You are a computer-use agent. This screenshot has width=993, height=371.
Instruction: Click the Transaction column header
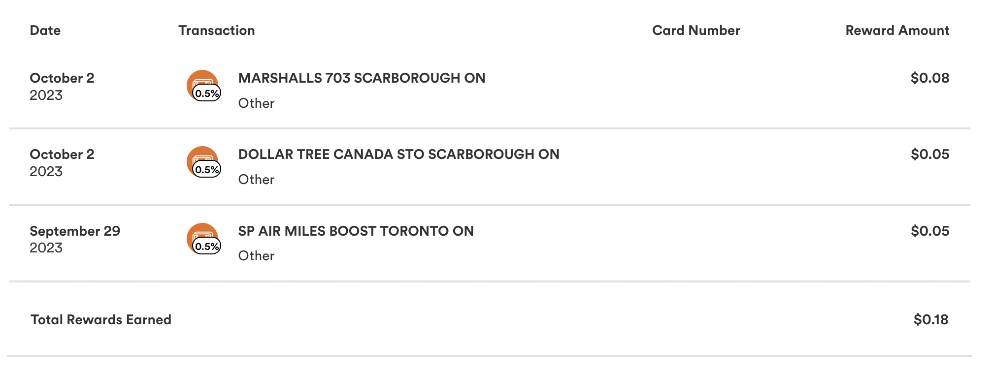coord(217,31)
